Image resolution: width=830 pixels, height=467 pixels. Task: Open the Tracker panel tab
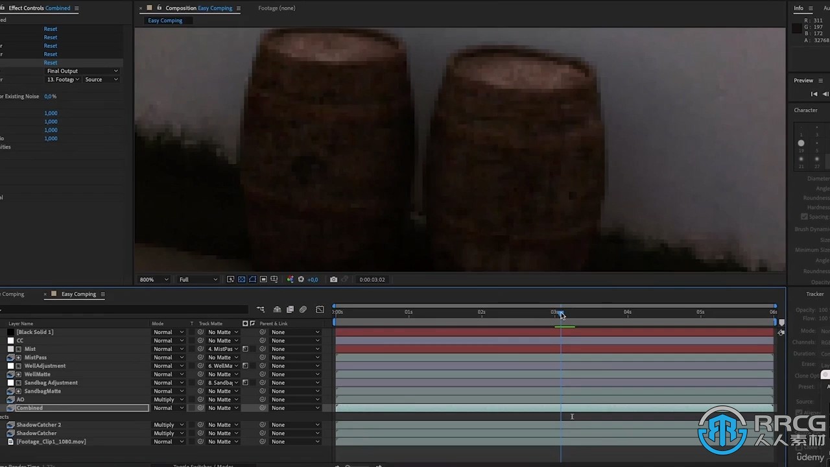pyautogui.click(x=815, y=294)
